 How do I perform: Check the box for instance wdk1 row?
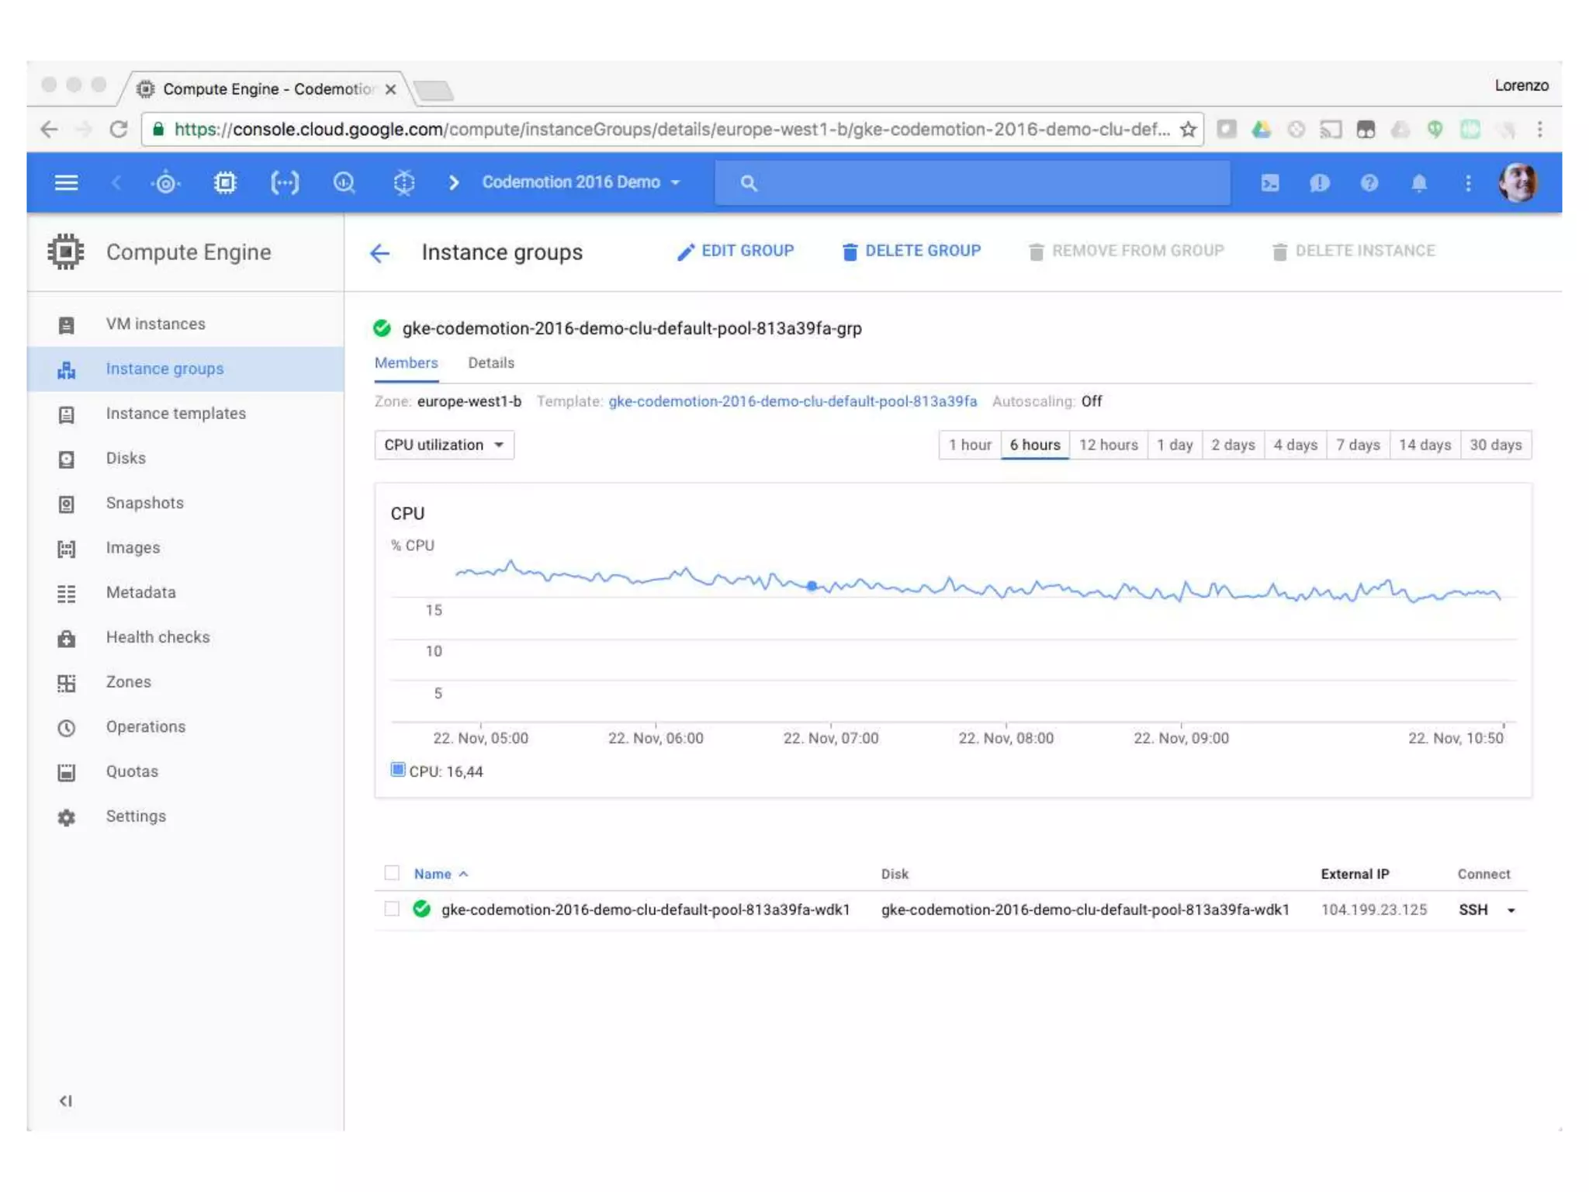392,909
